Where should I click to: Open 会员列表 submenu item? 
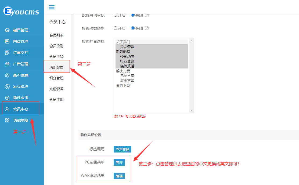coord(56,35)
